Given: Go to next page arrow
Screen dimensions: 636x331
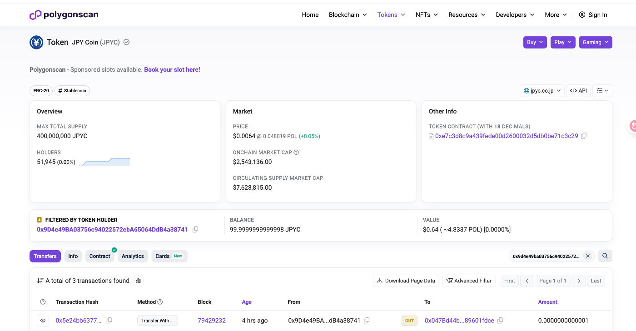Looking at the screenshot, I should [579, 281].
